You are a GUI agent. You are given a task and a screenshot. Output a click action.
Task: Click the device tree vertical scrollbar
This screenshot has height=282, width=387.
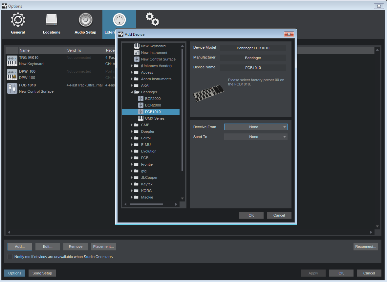[183, 110]
